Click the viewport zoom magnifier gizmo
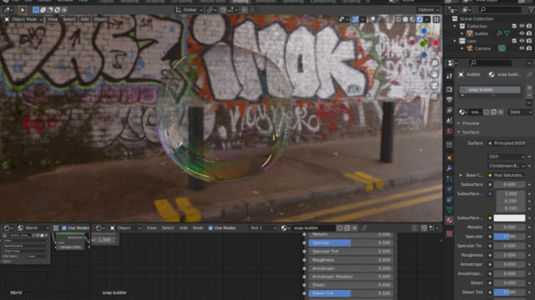Viewport: 535px width, 300px height. 435,63
